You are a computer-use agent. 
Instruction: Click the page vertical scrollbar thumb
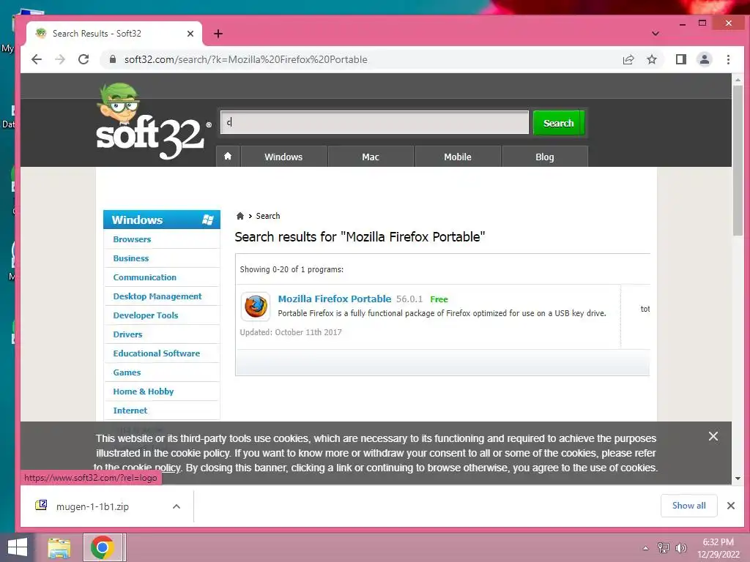pyautogui.click(x=738, y=160)
